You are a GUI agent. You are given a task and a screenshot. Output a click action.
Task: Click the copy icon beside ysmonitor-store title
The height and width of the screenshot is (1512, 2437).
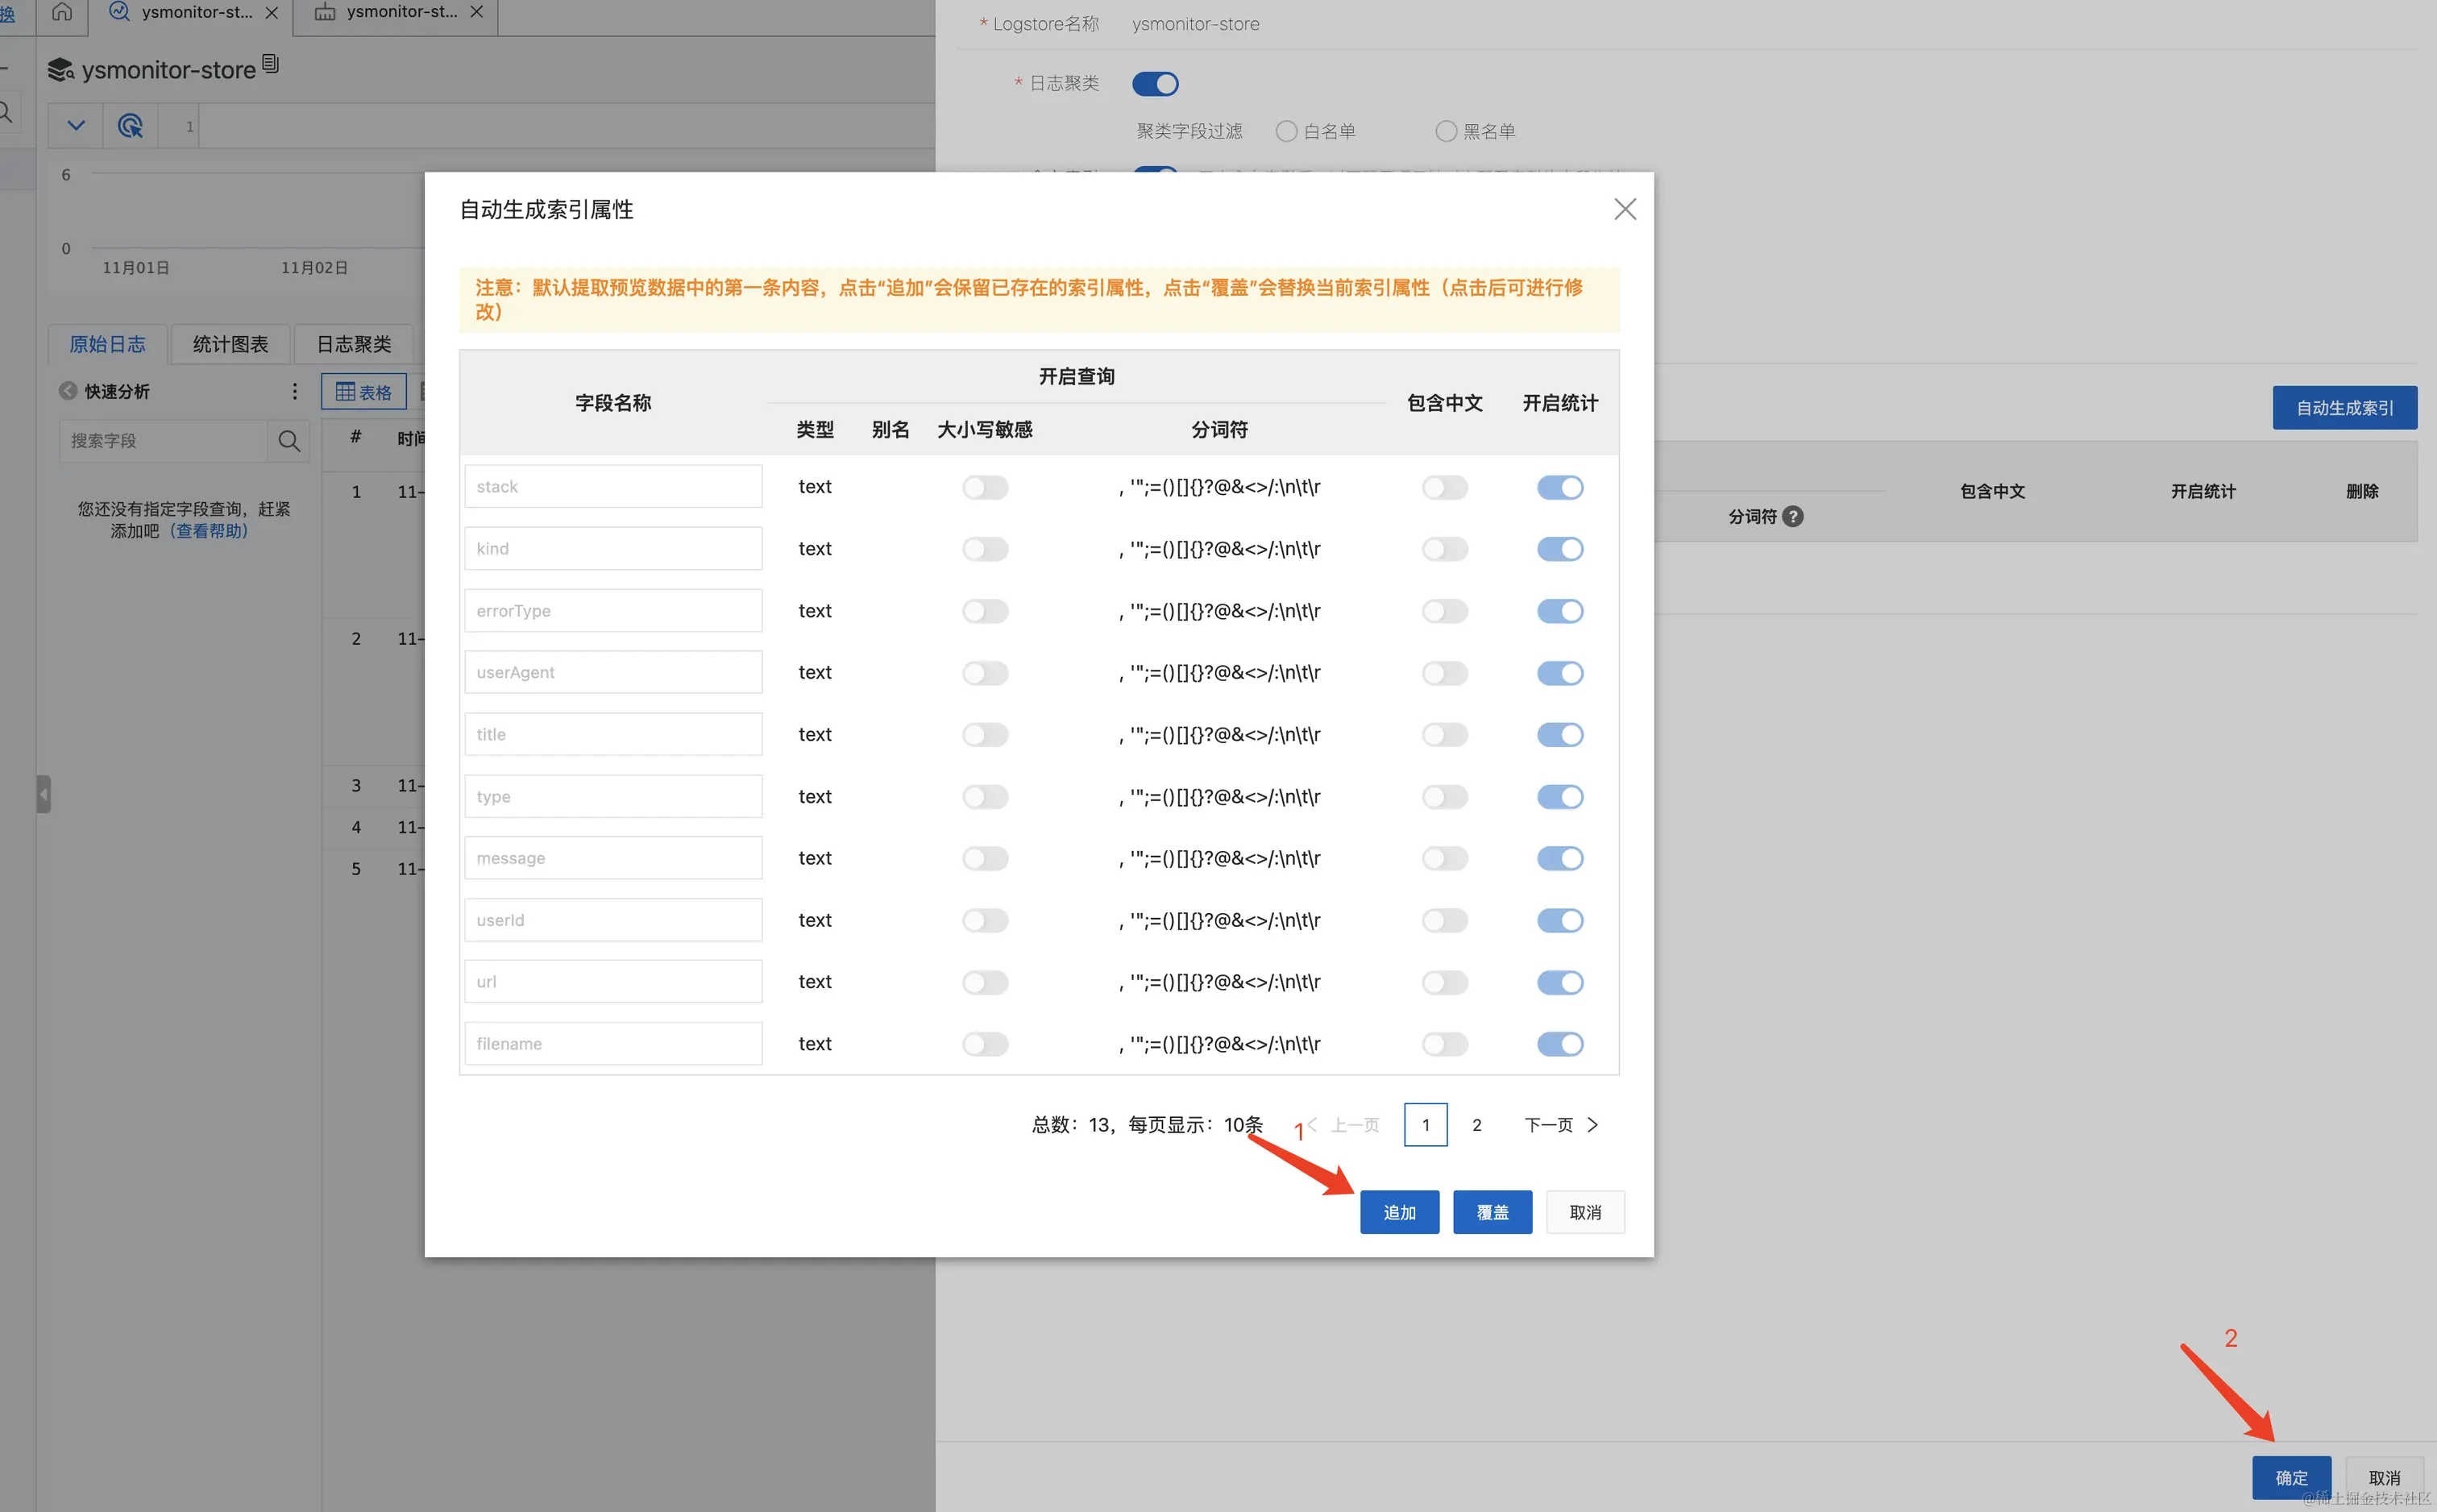270,64
